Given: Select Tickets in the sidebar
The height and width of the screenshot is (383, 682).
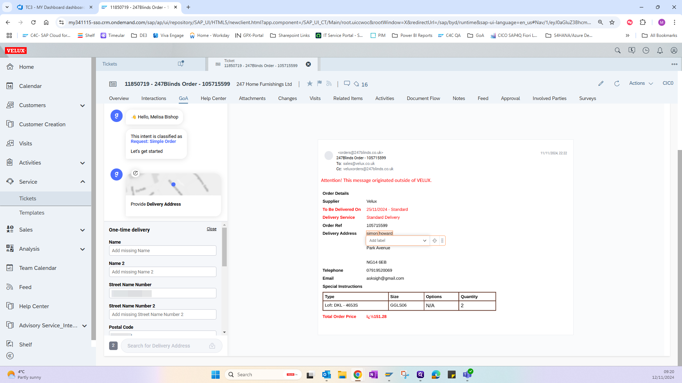Looking at the screenshot, I should pos(28,199).
